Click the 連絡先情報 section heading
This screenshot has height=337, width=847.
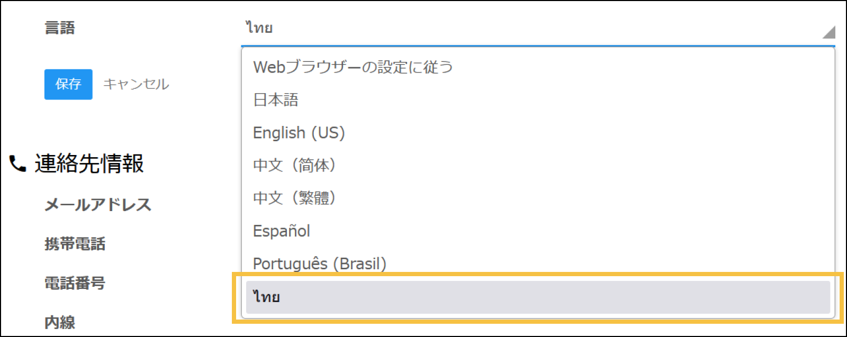tap(89, 164)
